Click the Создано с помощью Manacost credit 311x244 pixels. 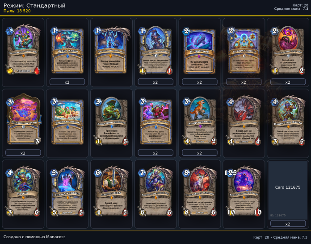(x=34, y=237)
